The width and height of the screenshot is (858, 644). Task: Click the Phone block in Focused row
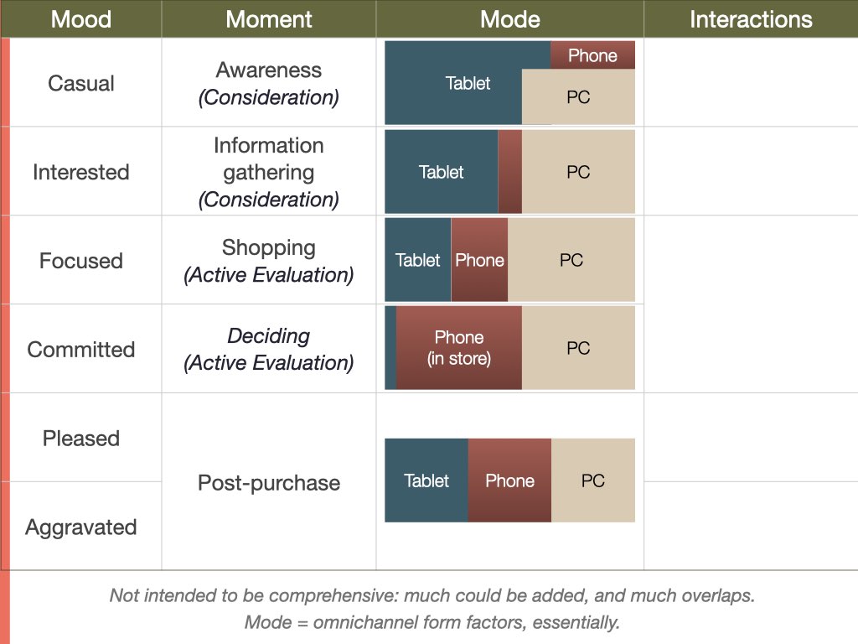pyautogui.click(x=479, y=260)
